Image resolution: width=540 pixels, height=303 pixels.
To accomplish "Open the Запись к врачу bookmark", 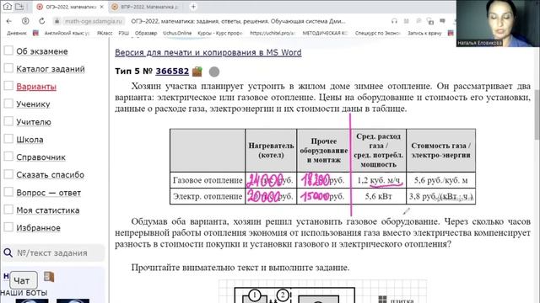I will click(424, 34).
